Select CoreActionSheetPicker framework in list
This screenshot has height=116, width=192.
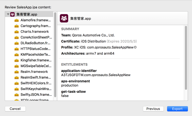click(x=36, y=38)
